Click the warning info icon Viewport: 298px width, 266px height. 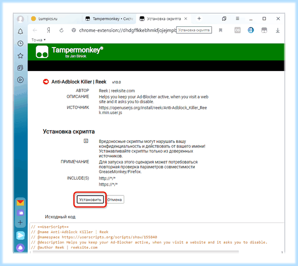click(86, 141)
